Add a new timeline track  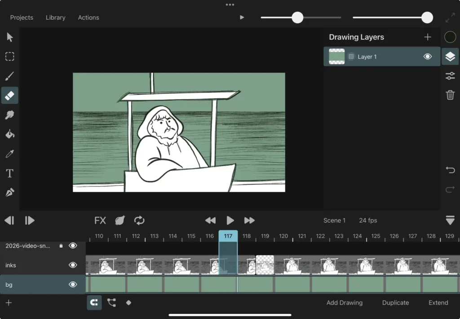(9, 302)
